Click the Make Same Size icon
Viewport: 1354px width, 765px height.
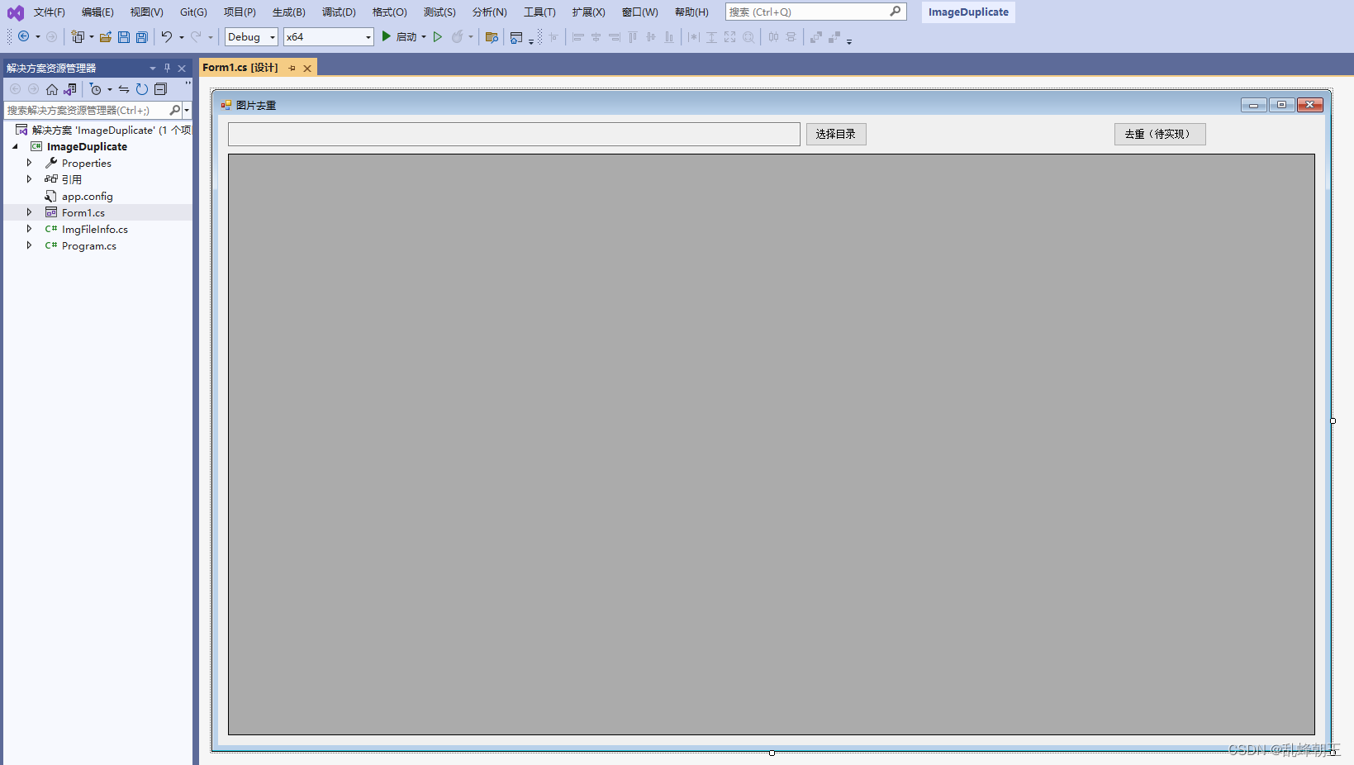click(729, 36)
